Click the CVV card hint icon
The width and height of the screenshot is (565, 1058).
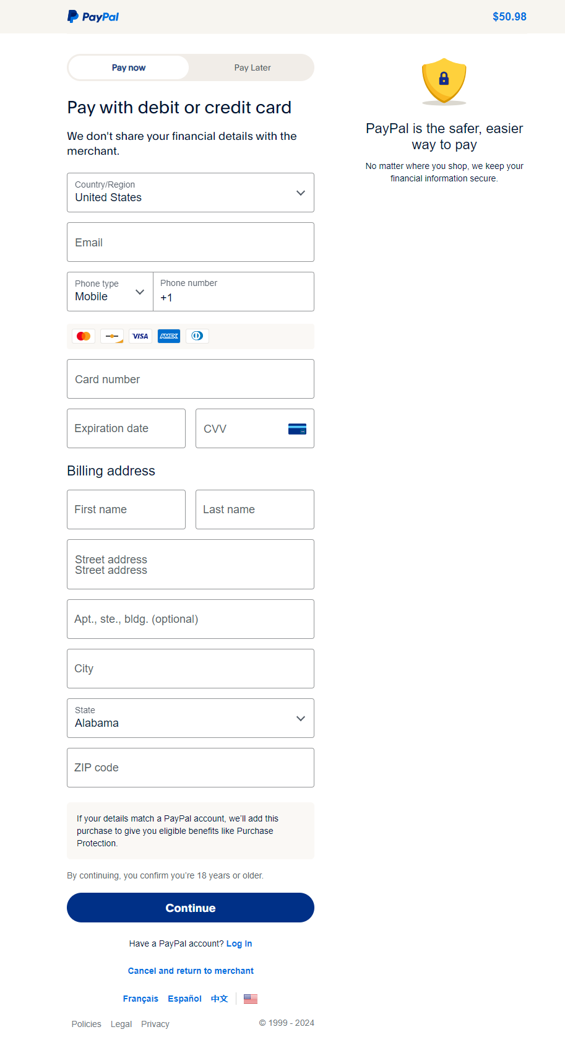point(297,429)
